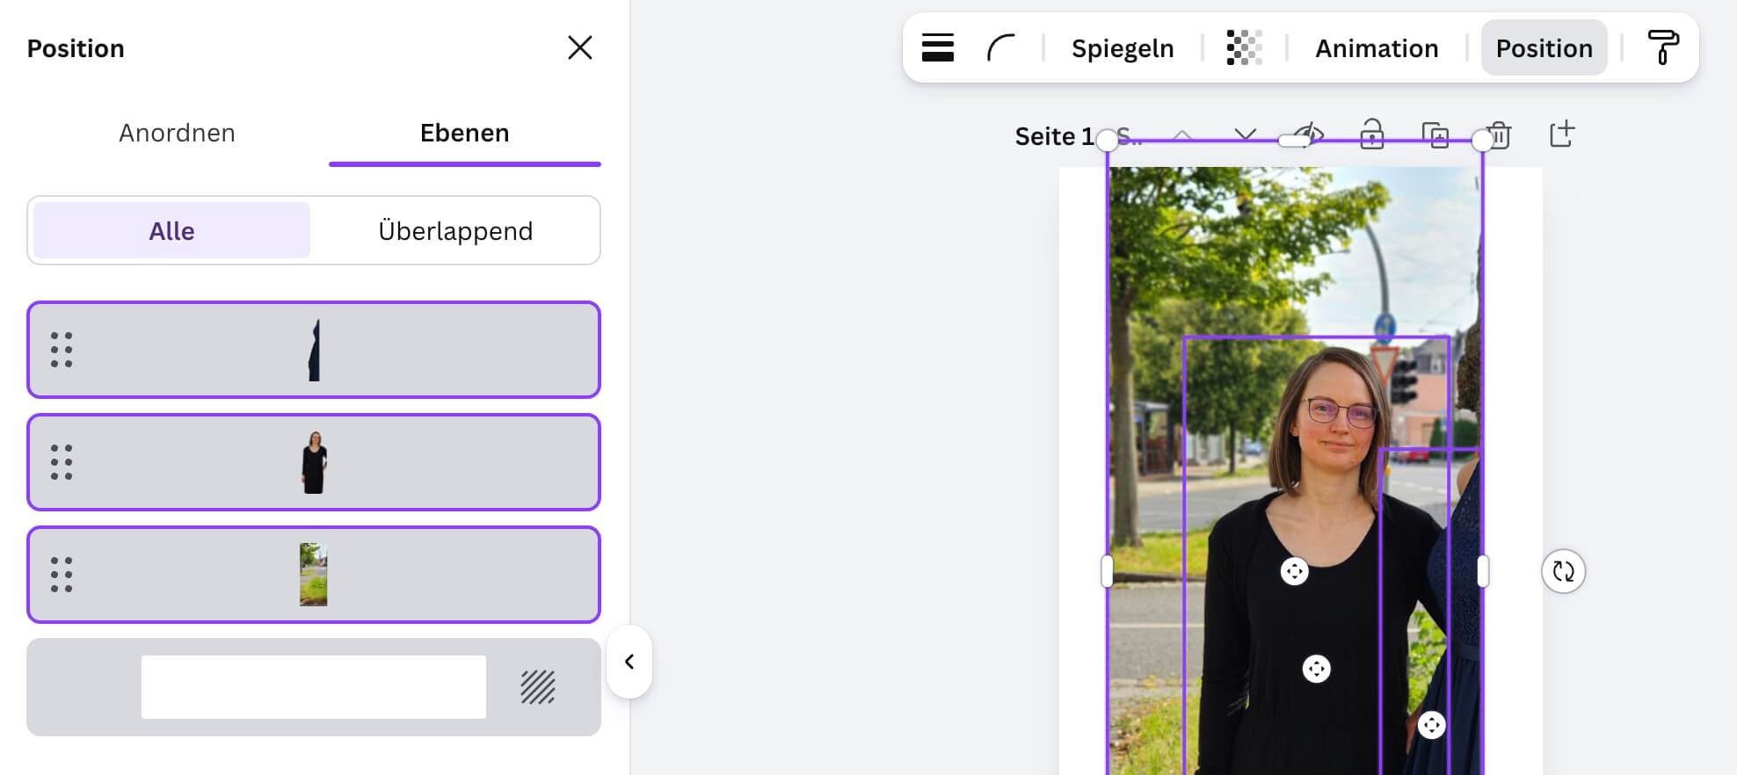Select the woman in black dress layer

click(314, 462)
